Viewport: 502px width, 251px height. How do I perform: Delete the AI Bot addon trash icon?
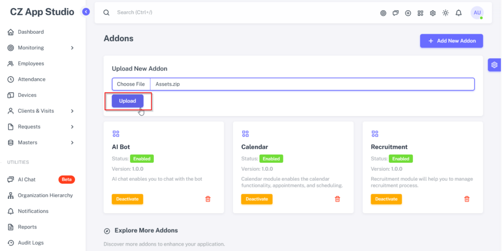[208, 199]
